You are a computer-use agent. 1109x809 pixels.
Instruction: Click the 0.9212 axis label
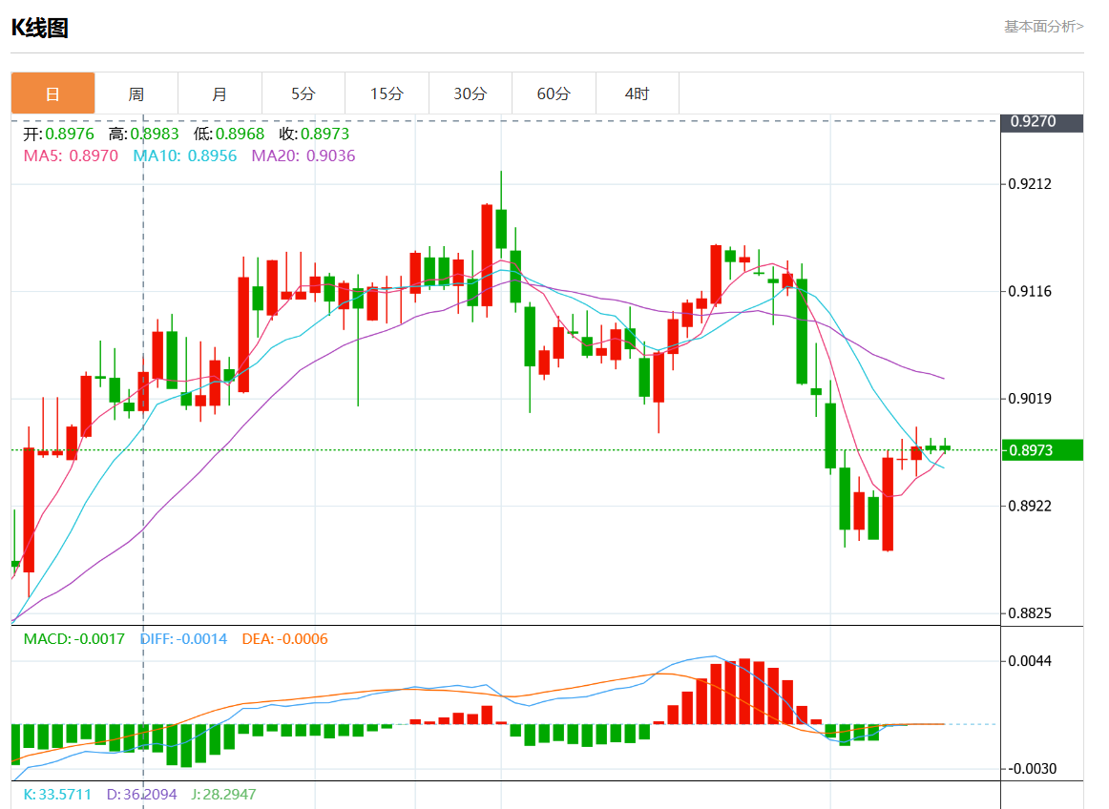pos(1030,184)
